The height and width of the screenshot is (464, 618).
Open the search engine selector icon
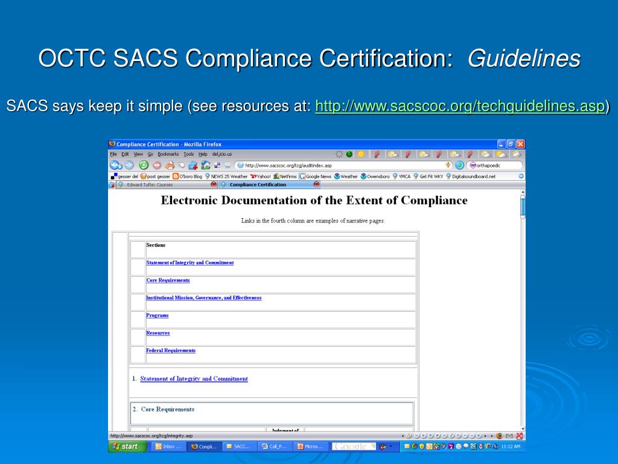(473, 166)
